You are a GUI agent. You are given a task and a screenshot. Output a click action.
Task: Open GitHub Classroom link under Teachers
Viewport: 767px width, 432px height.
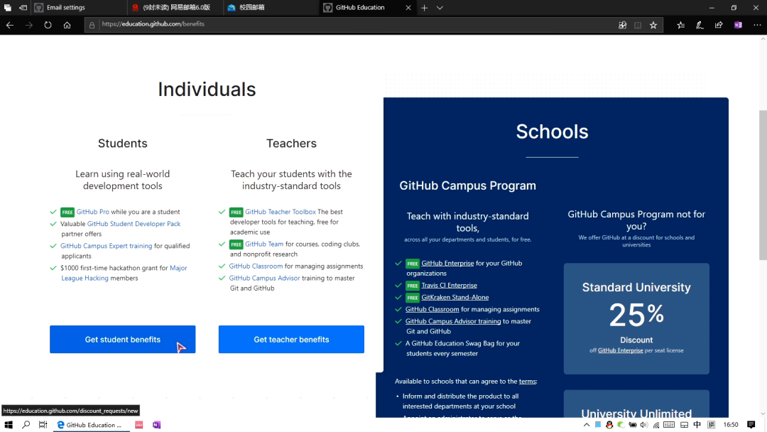pos(256,266)
